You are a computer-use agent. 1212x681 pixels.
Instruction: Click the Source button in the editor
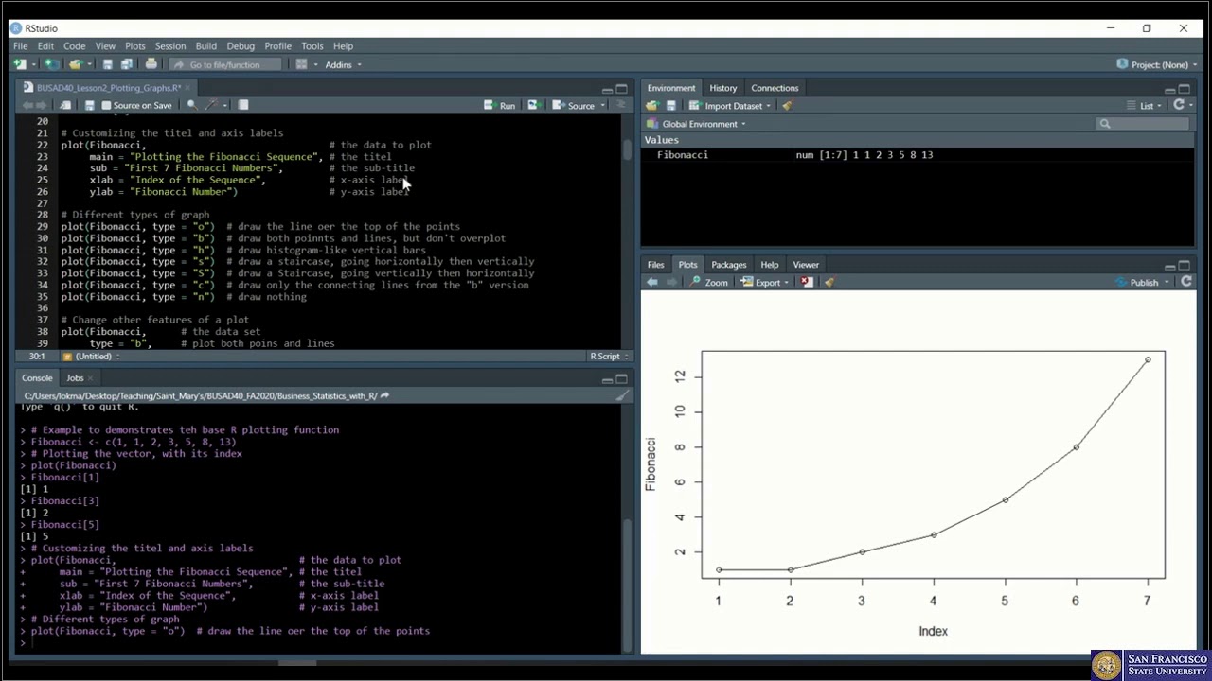[574, 105]
